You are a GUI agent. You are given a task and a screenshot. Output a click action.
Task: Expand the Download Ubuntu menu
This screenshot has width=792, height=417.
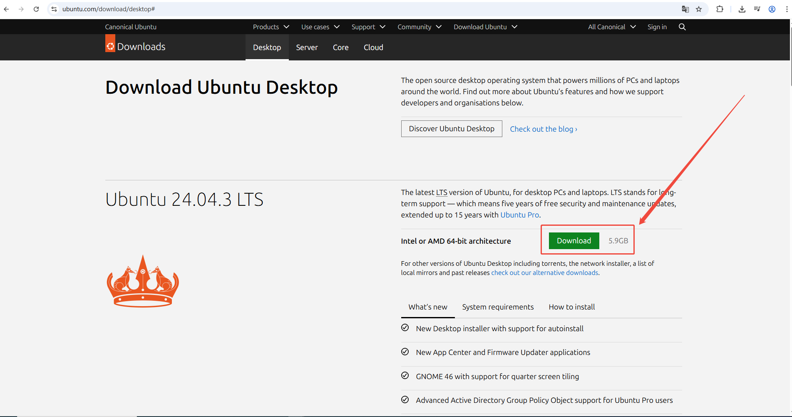pos(485,27)
